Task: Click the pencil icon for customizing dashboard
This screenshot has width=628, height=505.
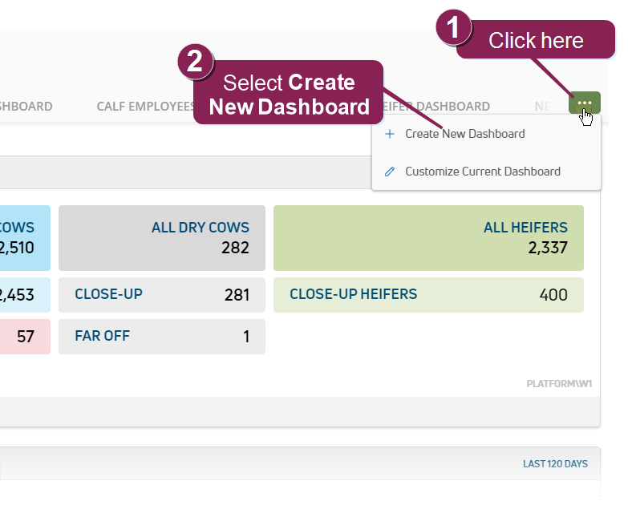Action: 390,172
